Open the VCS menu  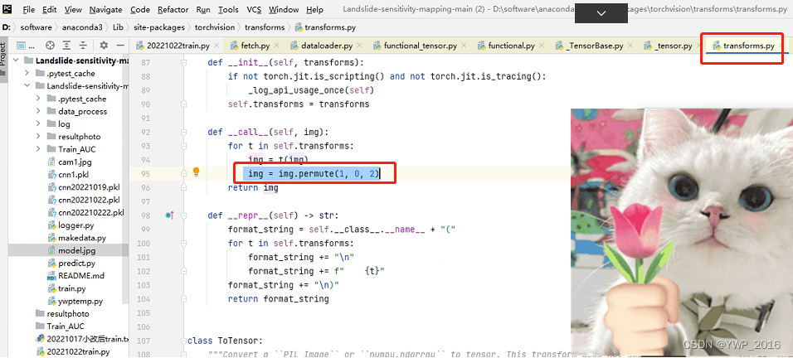[255, 10]
